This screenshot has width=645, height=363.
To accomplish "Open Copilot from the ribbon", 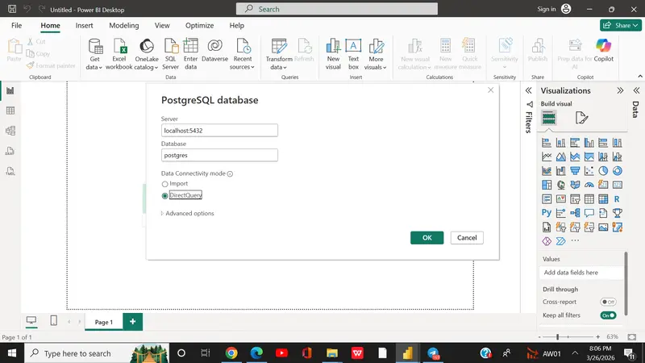I will click(x=603, y=51).
